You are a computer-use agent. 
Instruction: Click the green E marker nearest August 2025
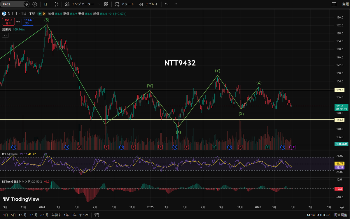(214, 147)
